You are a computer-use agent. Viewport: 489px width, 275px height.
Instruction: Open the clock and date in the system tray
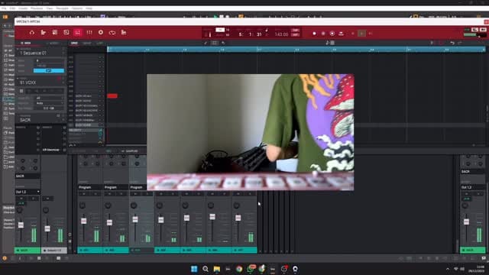pos(477,269)
